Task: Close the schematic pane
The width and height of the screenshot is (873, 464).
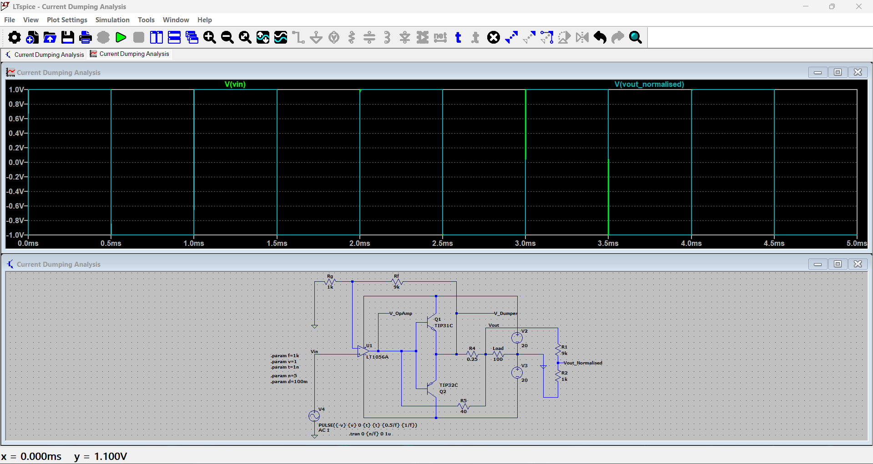Action: pyautogui.click(x=858, y=264)
